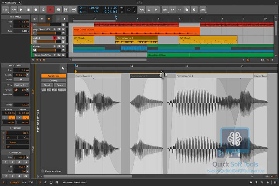Click the undo arrow in the toolbar
279x186 pixels.
(172, 10)
